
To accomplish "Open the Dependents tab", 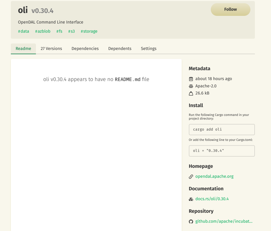I will tap(120, 48).
